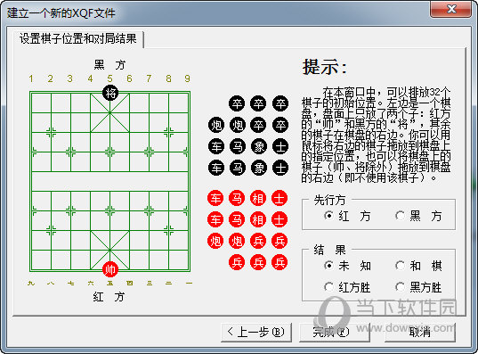
Task: Finish setup with the 完成(F) button
Action: (335, 332)
